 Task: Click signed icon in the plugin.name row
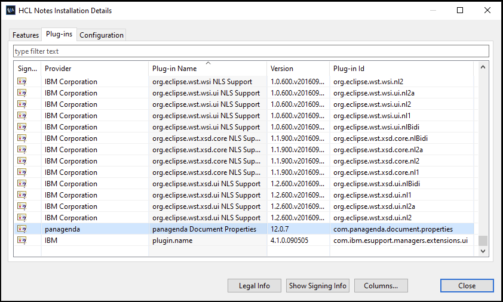click(22, 240)
